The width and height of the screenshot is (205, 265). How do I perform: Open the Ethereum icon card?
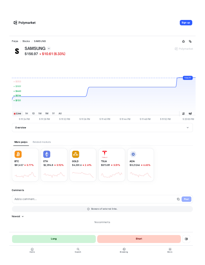tap(47, 154)
